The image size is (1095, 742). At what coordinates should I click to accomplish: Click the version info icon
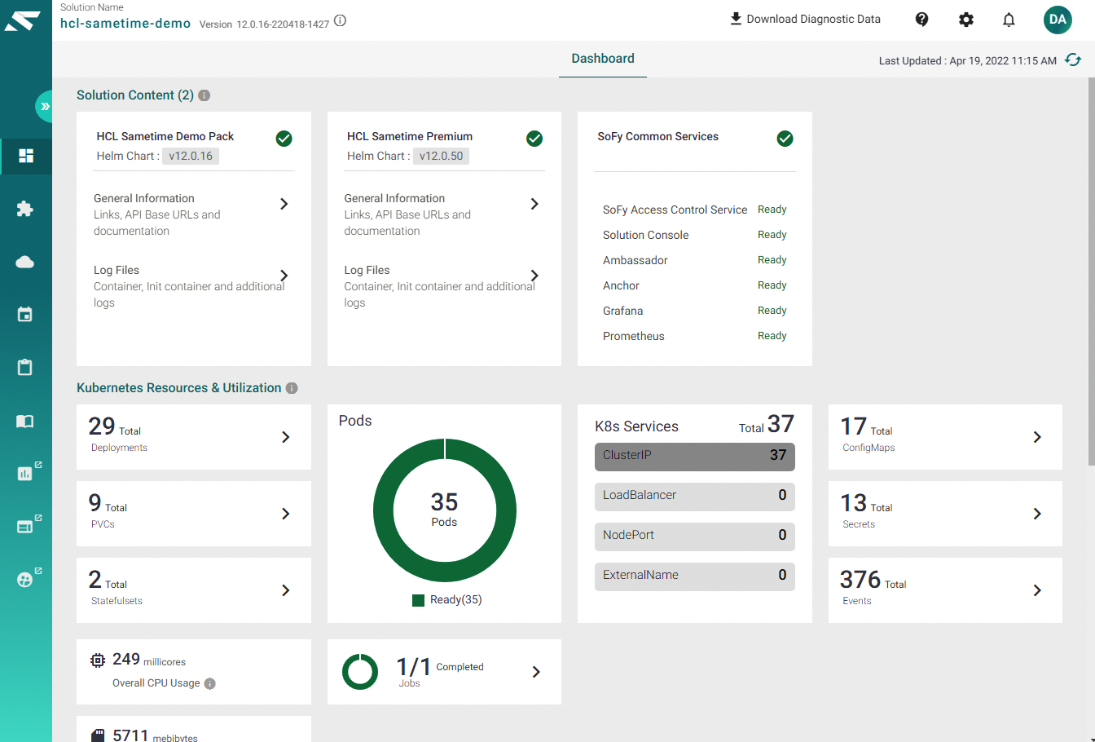(341, 21)
